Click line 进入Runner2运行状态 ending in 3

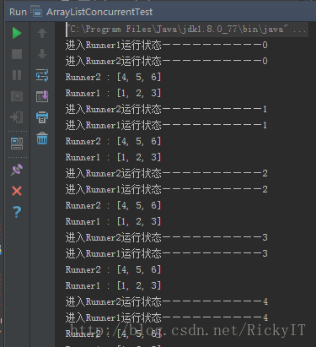pyautogui.click(x=166, y=237)
